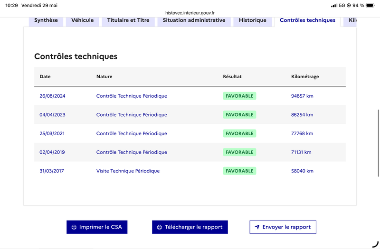Tap the orientation lock status icon
Screen dimensions: 380x249
coord(349,5)
